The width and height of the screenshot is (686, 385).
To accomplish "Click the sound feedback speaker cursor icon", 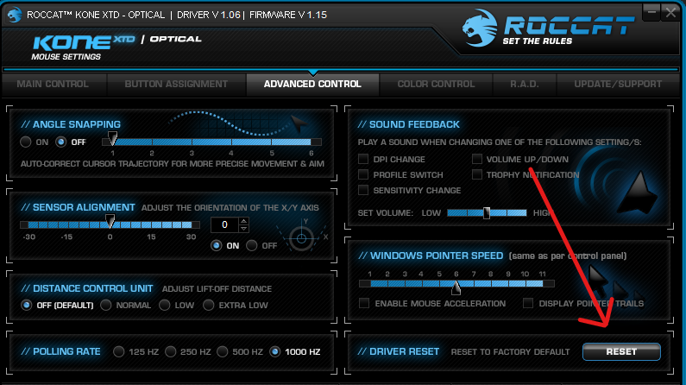I will click(639, 193).
